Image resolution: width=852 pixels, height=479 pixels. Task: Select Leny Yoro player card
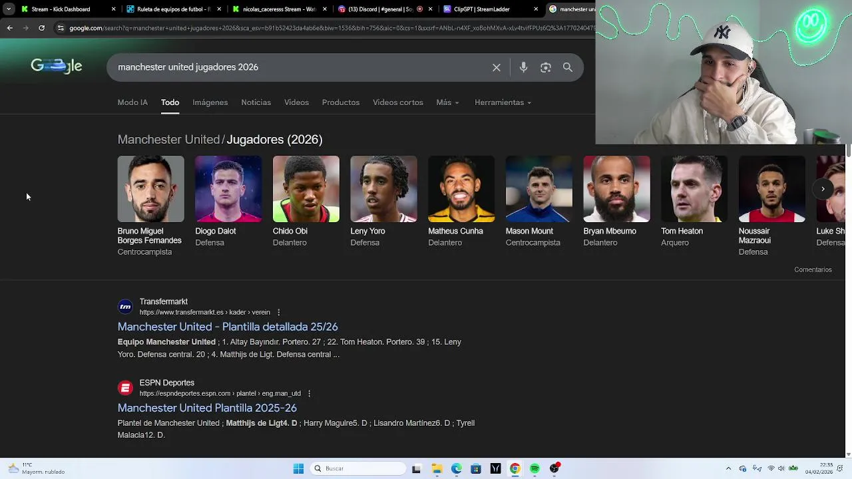tap(383, 202)
